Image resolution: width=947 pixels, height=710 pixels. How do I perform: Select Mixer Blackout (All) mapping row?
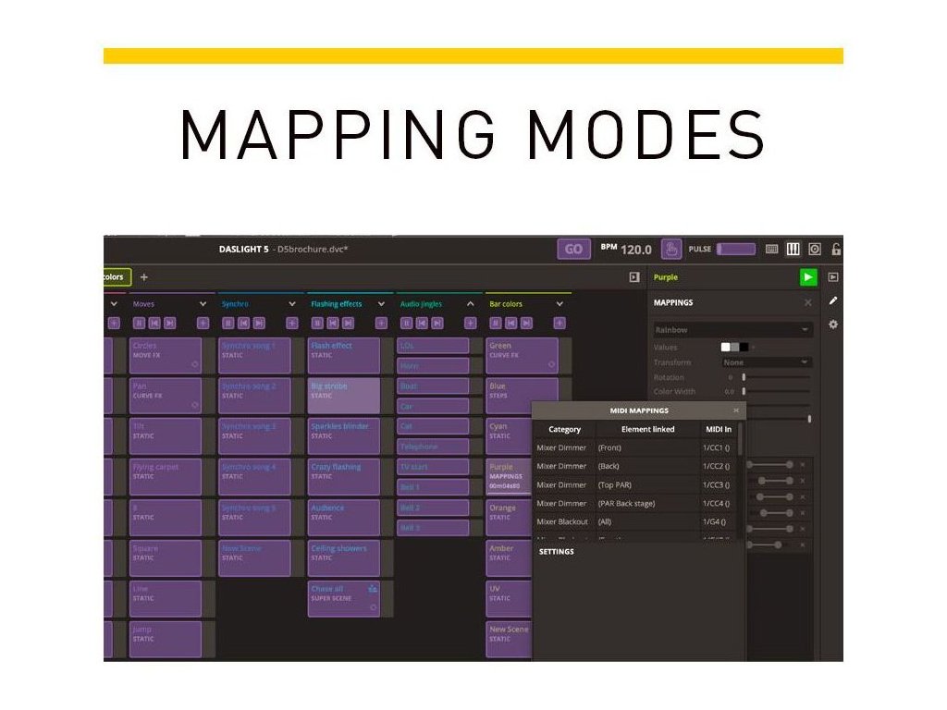[x=635, y=521]
